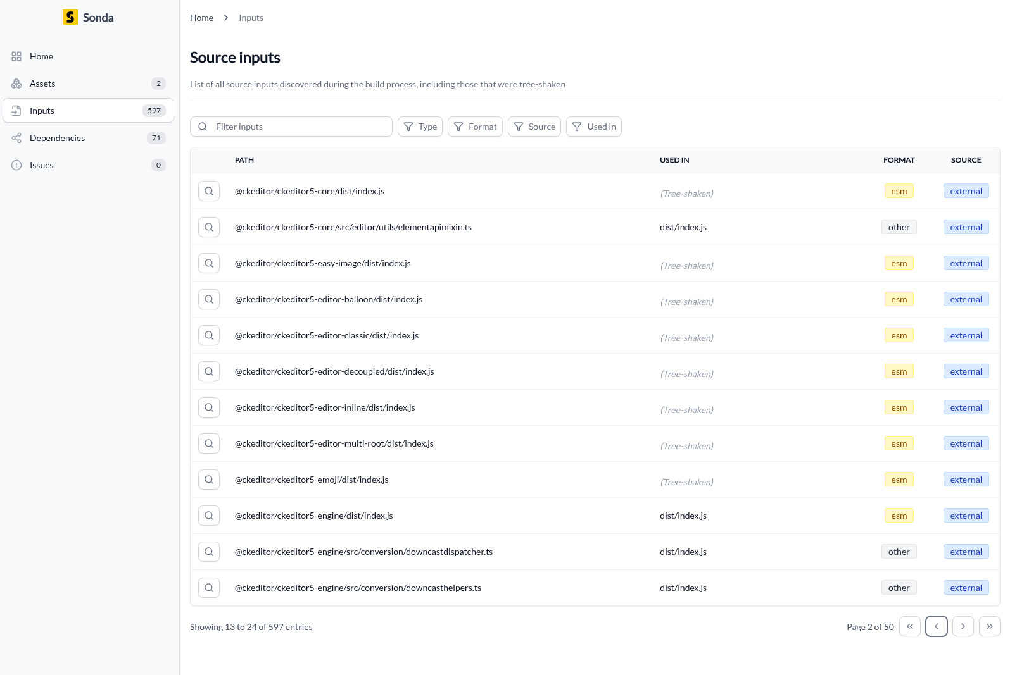This screenshot has height=675, width=1029.
Task: Open the Issues section
Action: 88,165
